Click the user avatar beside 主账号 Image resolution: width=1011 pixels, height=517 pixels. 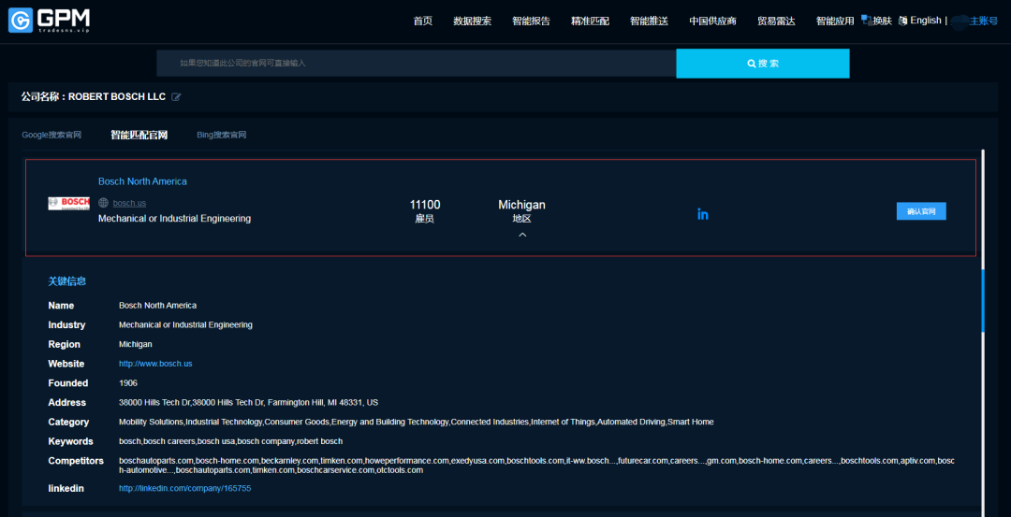tap(959, 21)
